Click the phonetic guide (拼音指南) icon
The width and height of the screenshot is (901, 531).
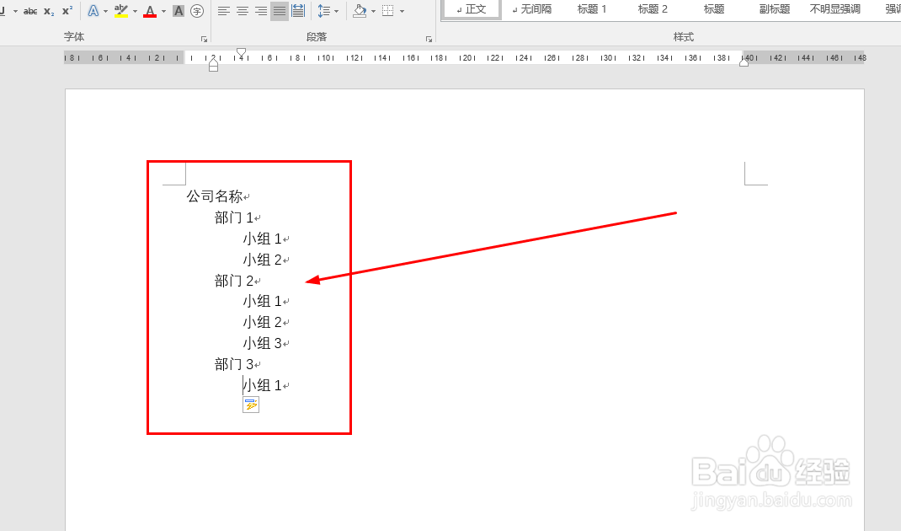pos(198,11)
